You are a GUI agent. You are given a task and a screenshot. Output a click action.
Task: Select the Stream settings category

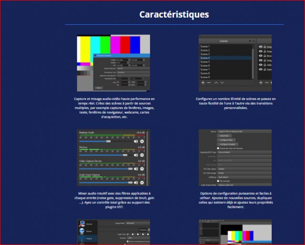tap(85, 231)
